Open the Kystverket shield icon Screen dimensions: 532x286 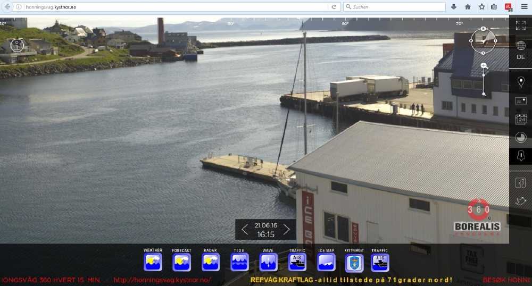[354, 263]
